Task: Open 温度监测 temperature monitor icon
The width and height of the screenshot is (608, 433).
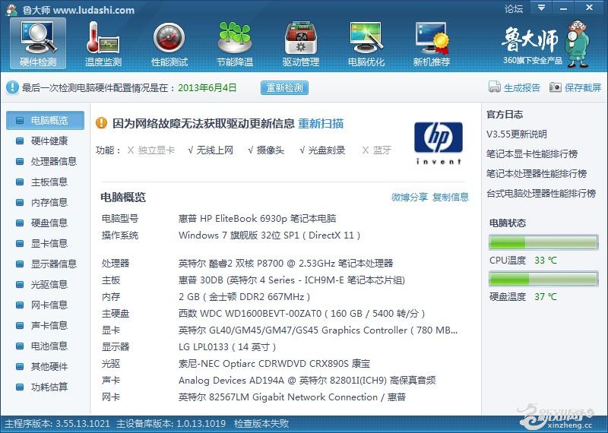Action: click(103, 43)
